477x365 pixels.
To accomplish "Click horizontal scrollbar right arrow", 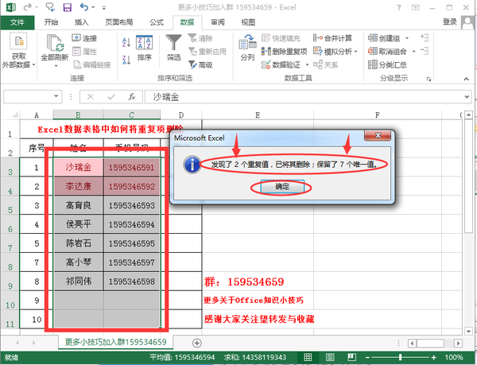I will [458, 344].
